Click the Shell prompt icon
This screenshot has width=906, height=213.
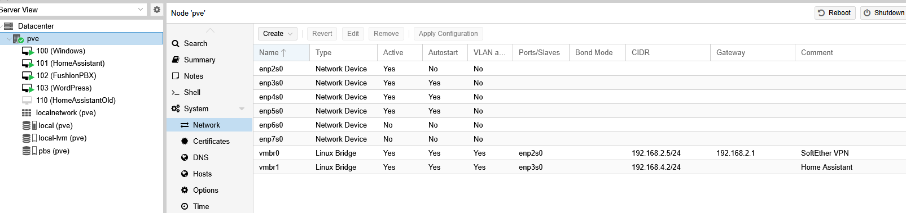pyautogui.click(x=176, y=92)
